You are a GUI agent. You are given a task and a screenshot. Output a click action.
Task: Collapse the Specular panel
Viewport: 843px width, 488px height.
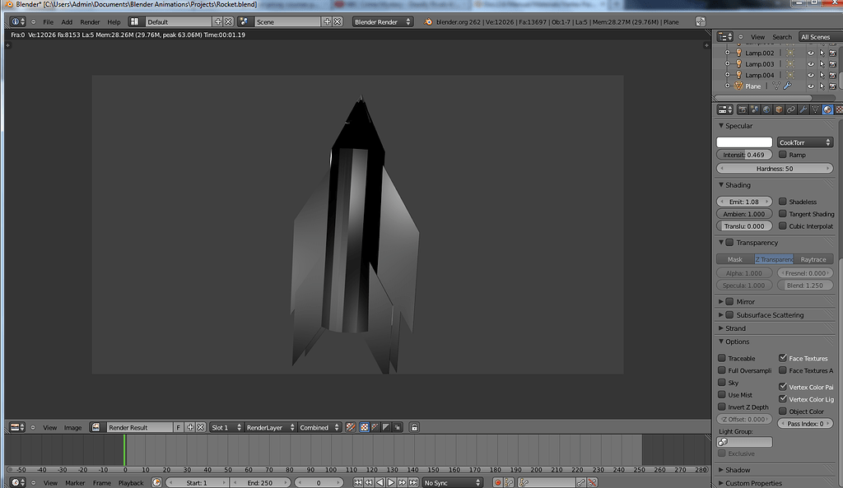pyautogui.click(x=721, y=126)
